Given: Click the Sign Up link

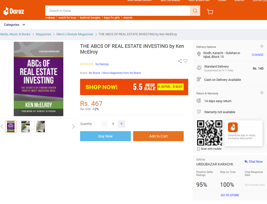Looking at the screenshot, I should pyautogui.click(x=239, y=1).
